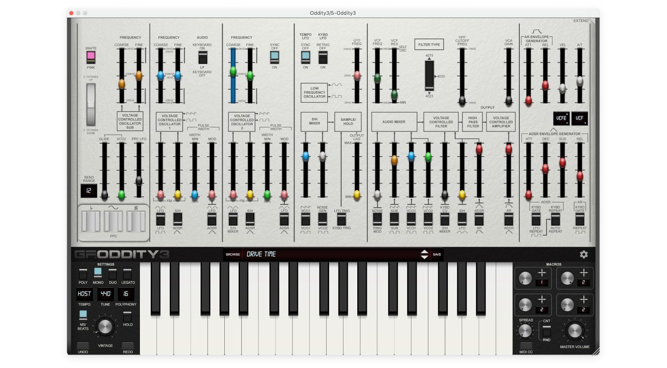Screen dimensions: 667x368
Task: Click the Vintage knob
Action: (x=105, y=327)
